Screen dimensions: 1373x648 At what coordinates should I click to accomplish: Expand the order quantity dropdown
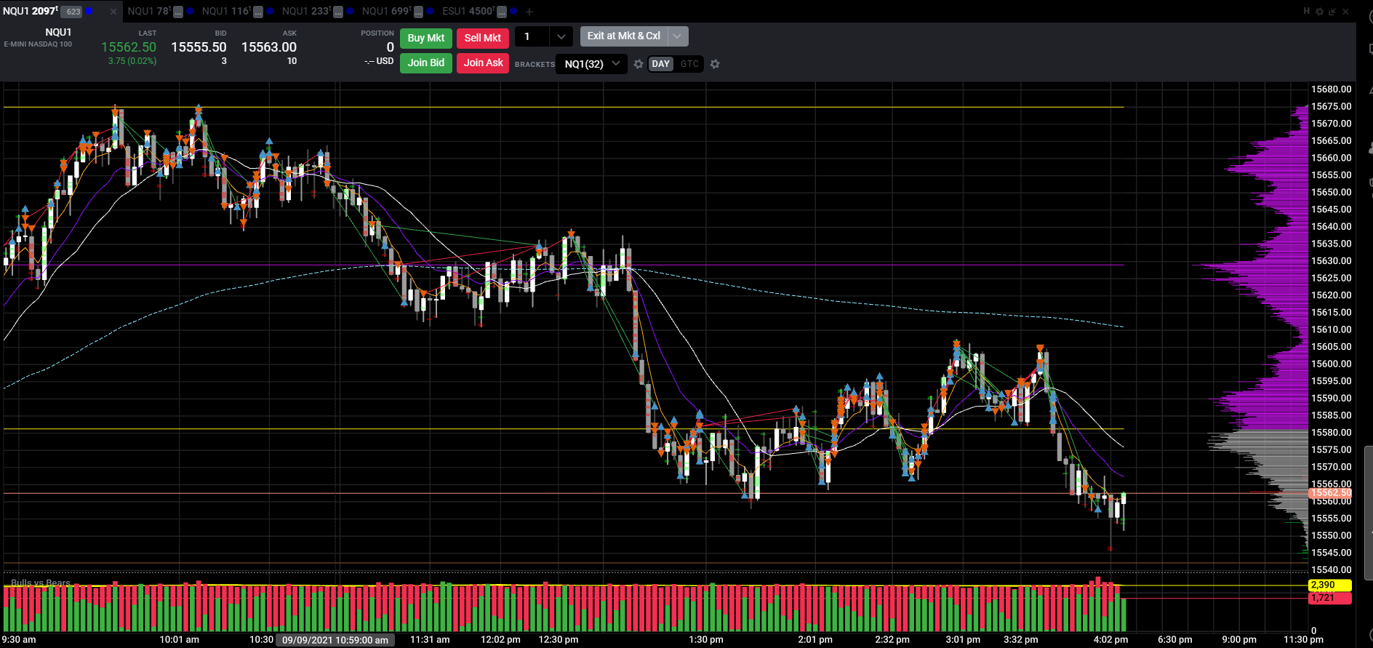(x=561, y=36)
